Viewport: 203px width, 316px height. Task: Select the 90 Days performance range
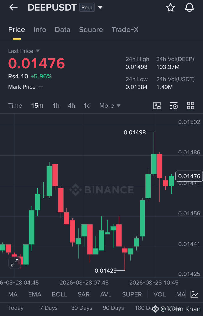pyautogui.click(x=113, y=308)
